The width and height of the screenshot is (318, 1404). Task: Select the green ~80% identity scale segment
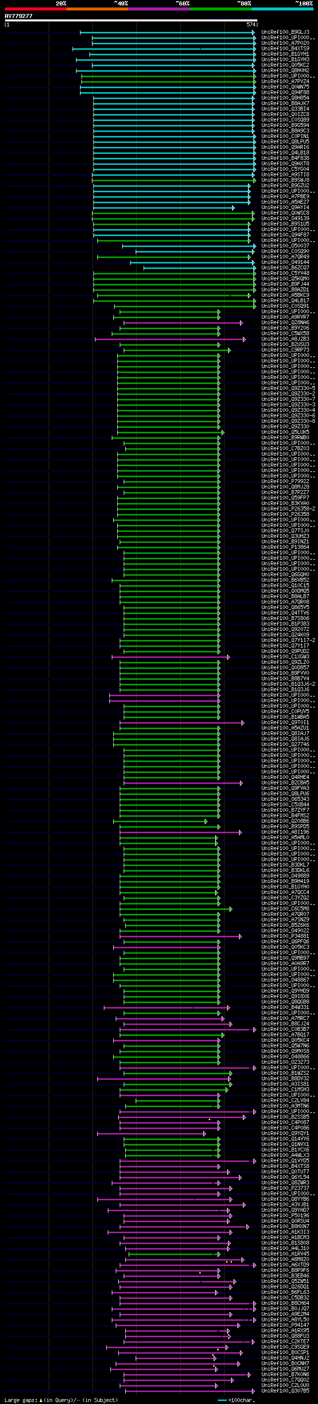pos(221,9)
